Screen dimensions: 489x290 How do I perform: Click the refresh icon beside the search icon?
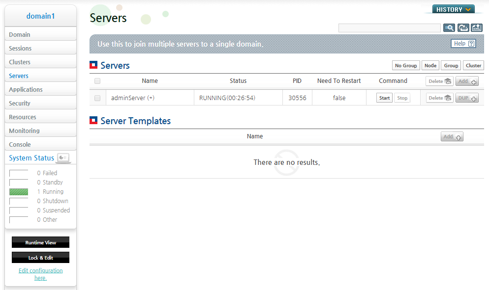pyautogui.click(x=463, y=28)
